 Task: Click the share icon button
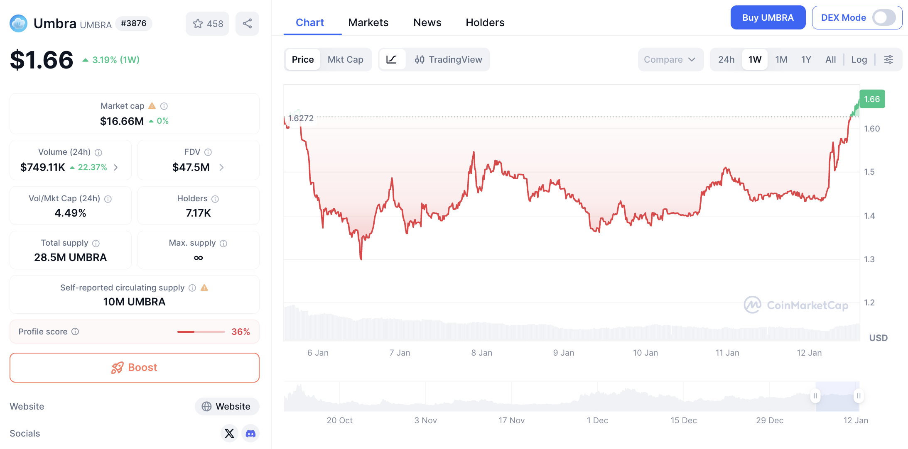coord(247,24)
